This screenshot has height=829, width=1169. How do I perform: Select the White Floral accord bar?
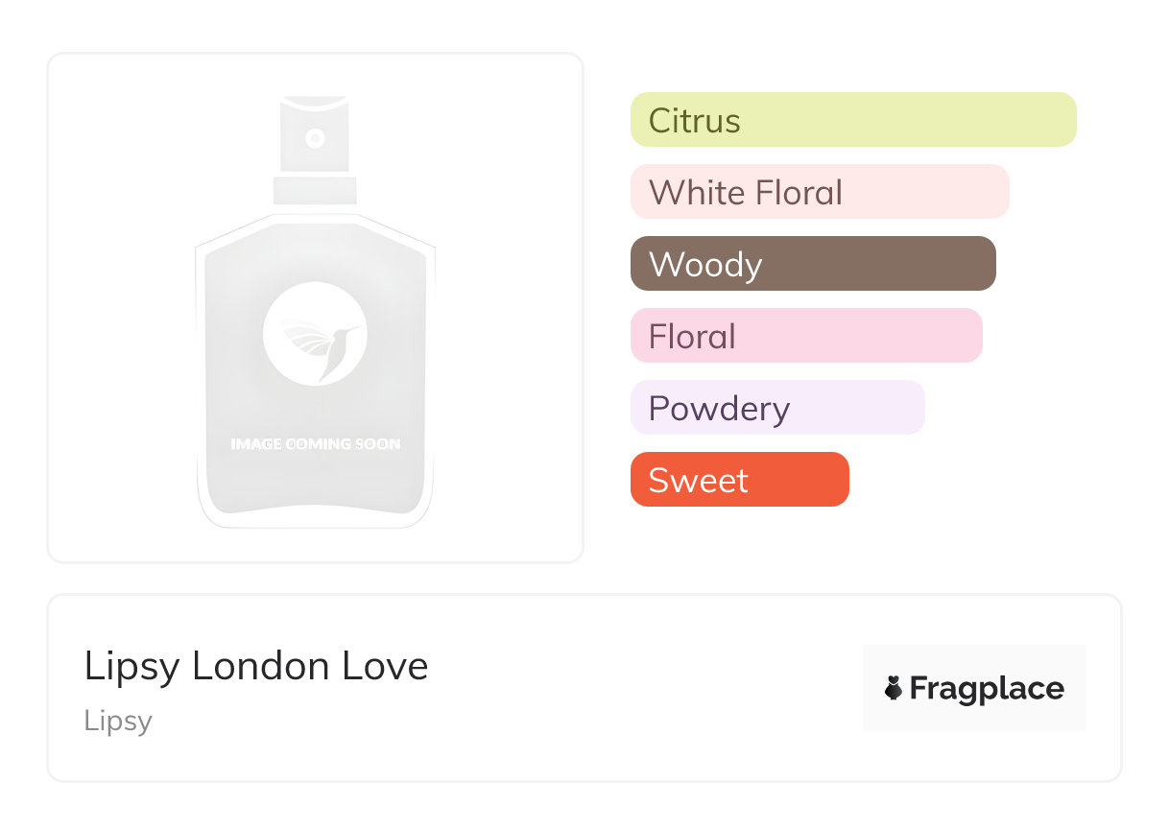click(x=819, y=192)
